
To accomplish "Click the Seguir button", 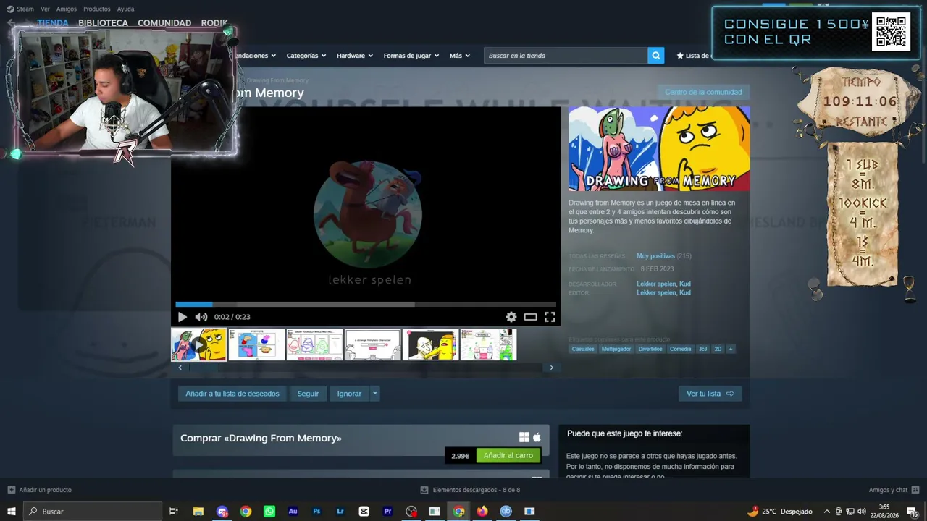I will coord(308,394).
